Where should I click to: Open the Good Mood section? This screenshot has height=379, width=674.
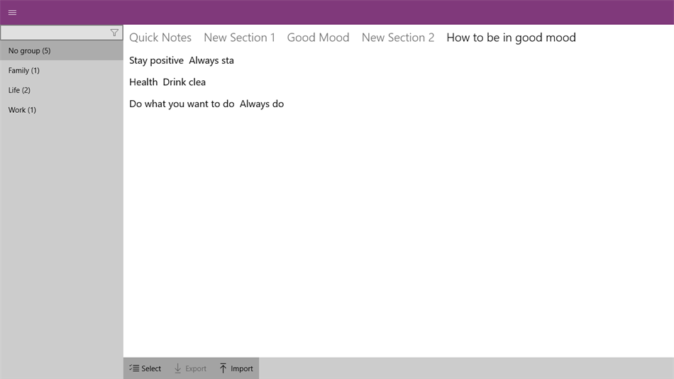point(318,38)
